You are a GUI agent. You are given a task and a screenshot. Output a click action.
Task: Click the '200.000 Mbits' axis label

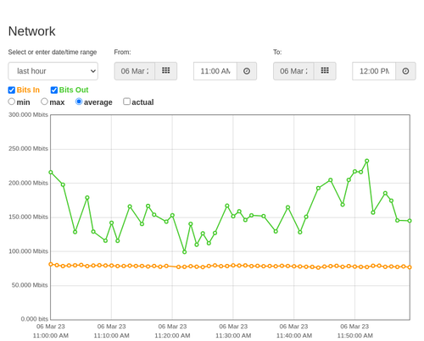click(x=28, y=183)
